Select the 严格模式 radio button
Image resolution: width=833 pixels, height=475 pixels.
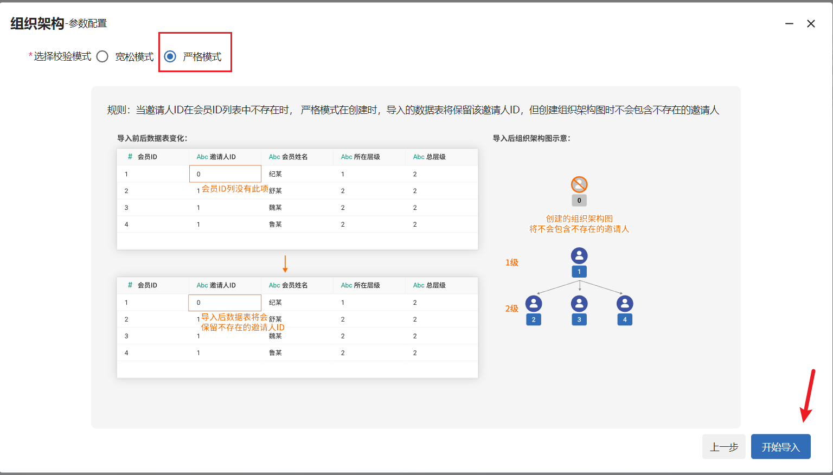[x=170, y=56]
